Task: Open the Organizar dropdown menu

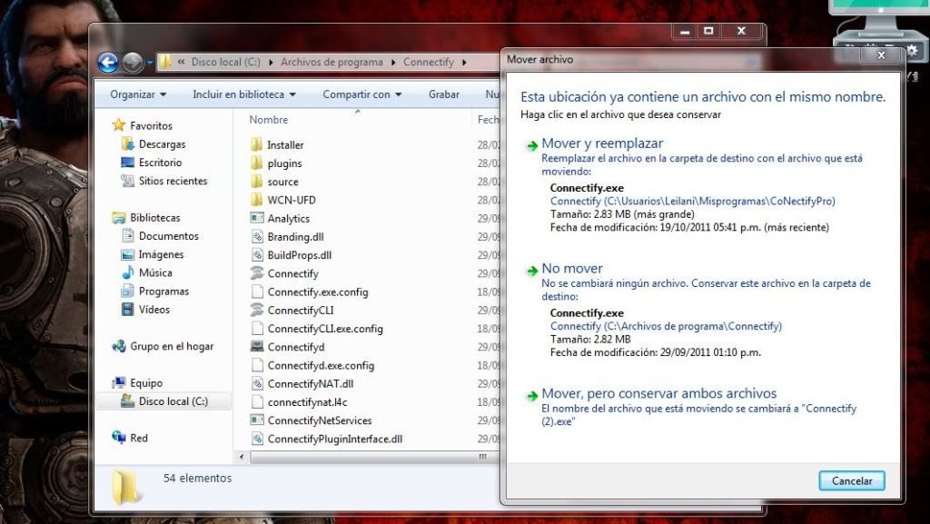Action: click(138, 94)
